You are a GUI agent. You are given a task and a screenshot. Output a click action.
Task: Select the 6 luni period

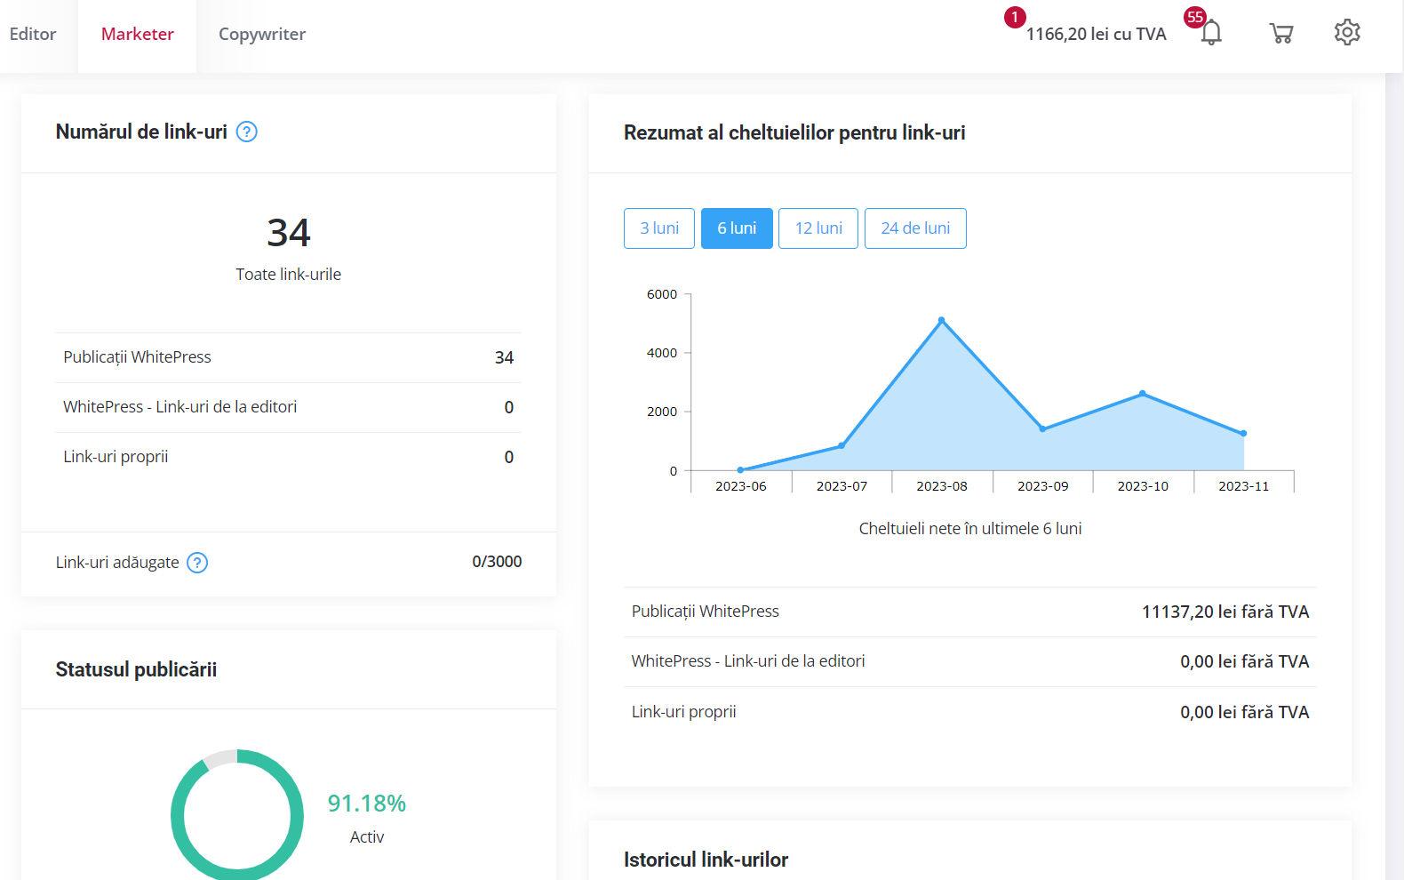[x=737, y=228]
